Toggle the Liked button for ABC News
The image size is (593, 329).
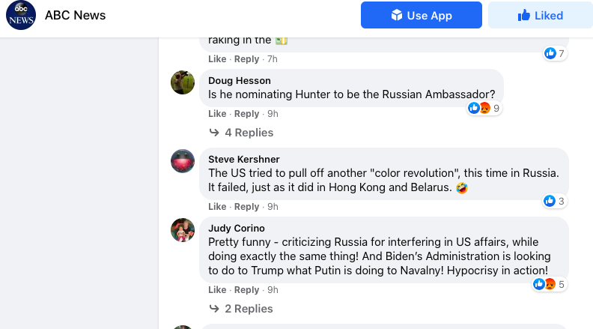tap(540, 15)
